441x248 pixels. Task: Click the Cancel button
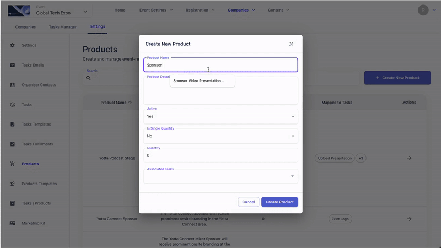click(x=248, y=202)
